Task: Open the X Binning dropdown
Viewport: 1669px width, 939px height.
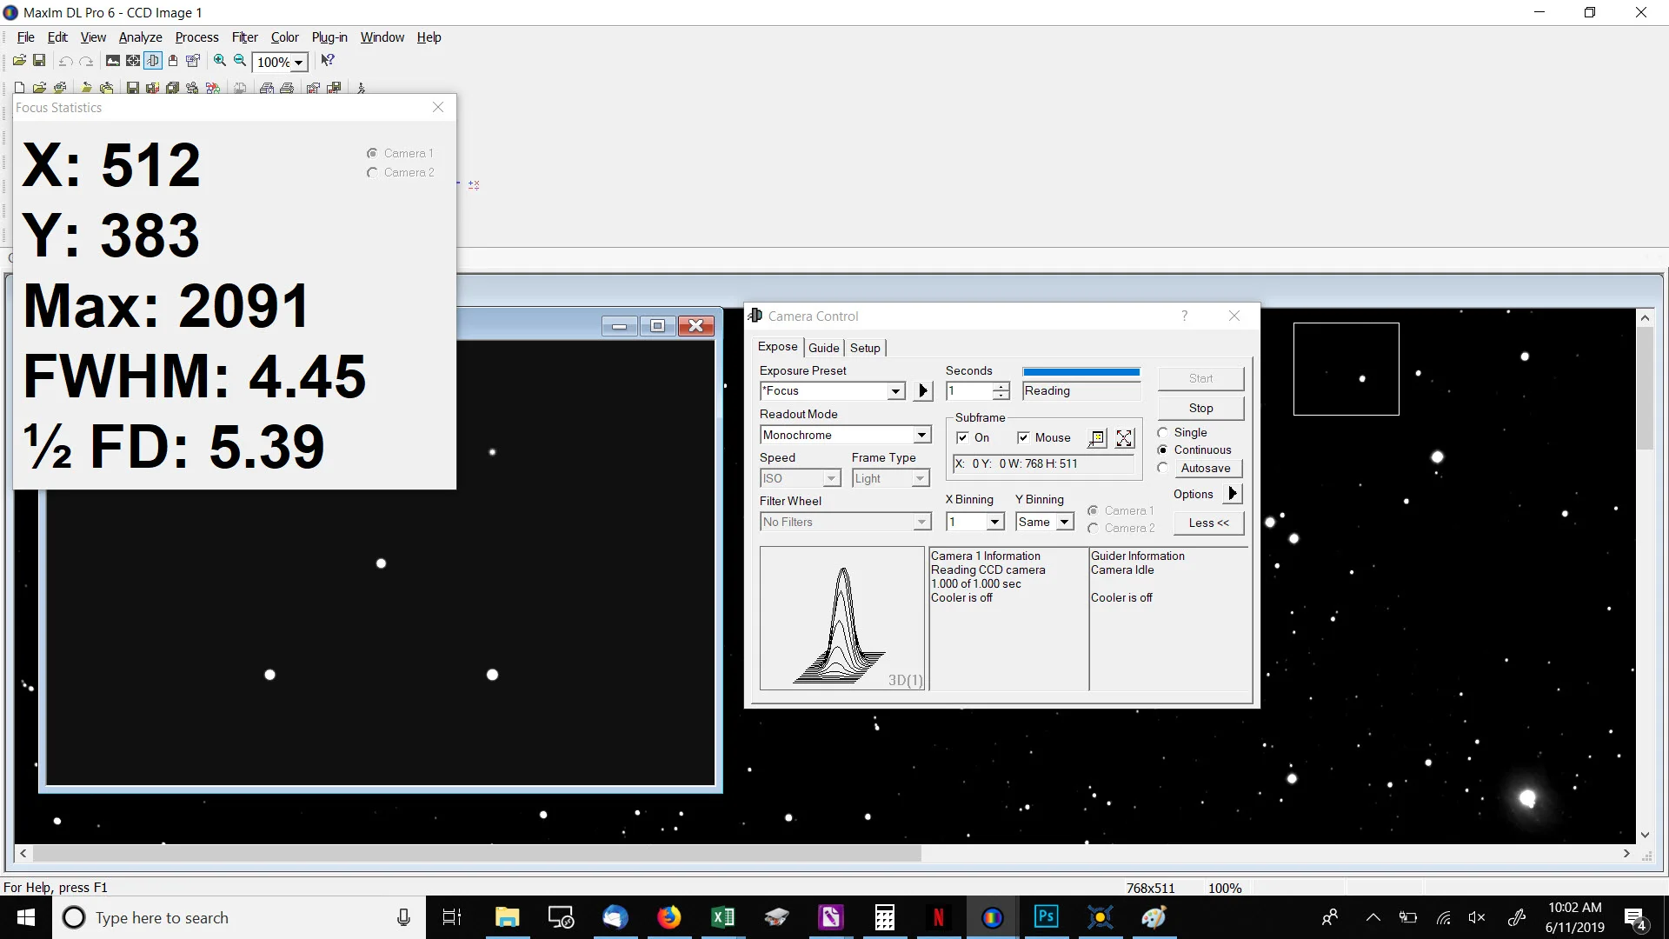Action: pyautogui.click(x=995, y=522)
